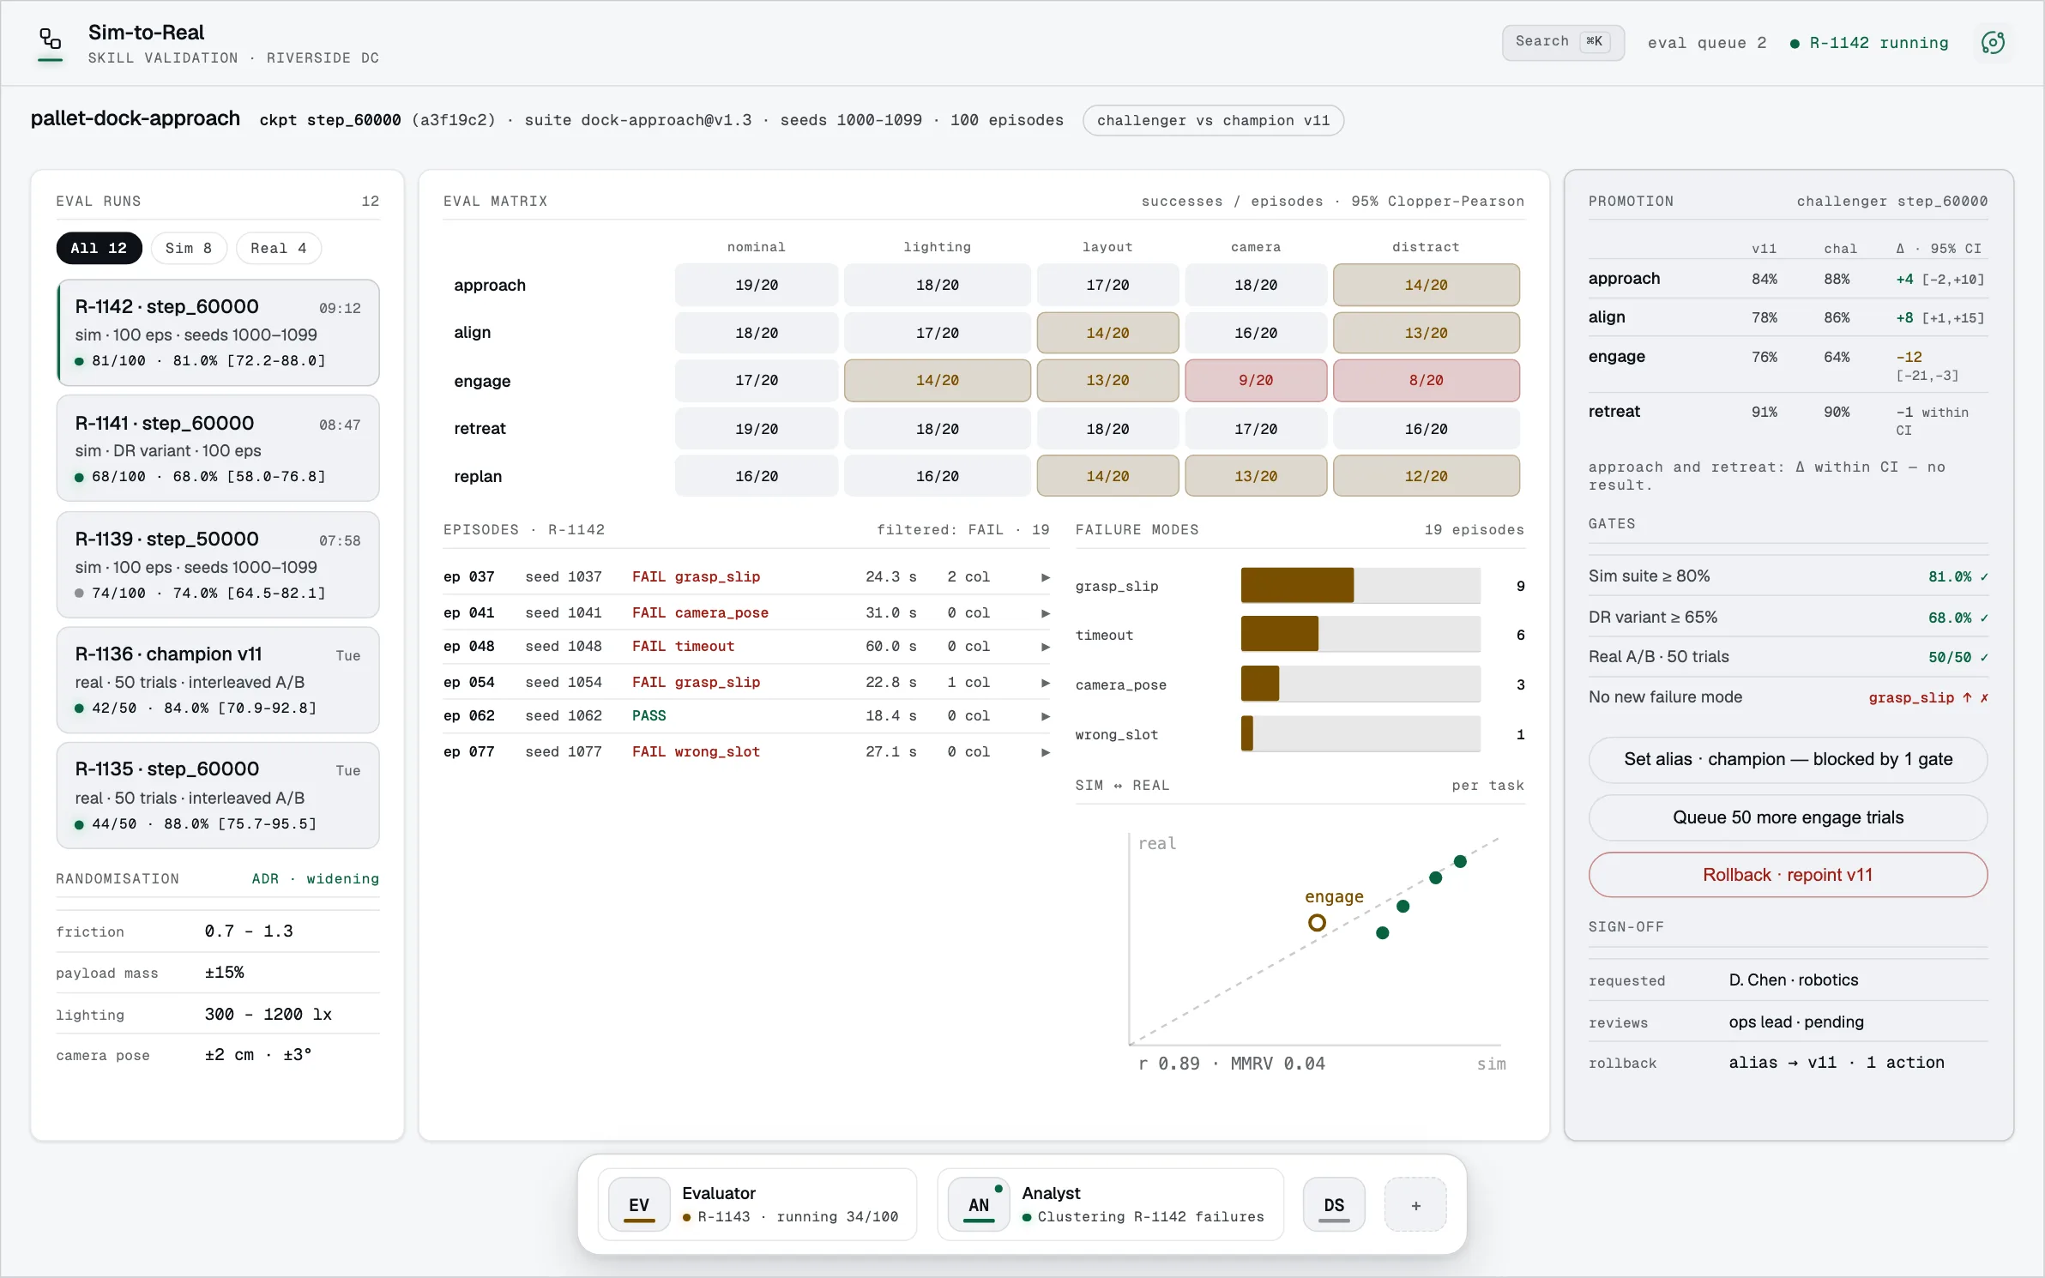Add a new agent with plus button
This screenshot has height=1278, width=2045.
click(x=1415, y=1204)
